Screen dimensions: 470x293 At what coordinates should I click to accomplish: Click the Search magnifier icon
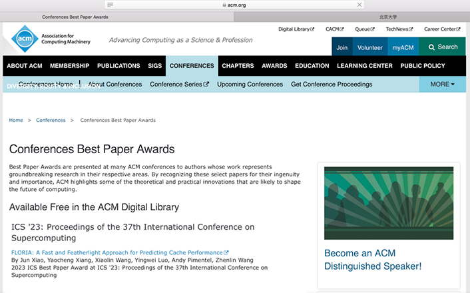[432, 47]
